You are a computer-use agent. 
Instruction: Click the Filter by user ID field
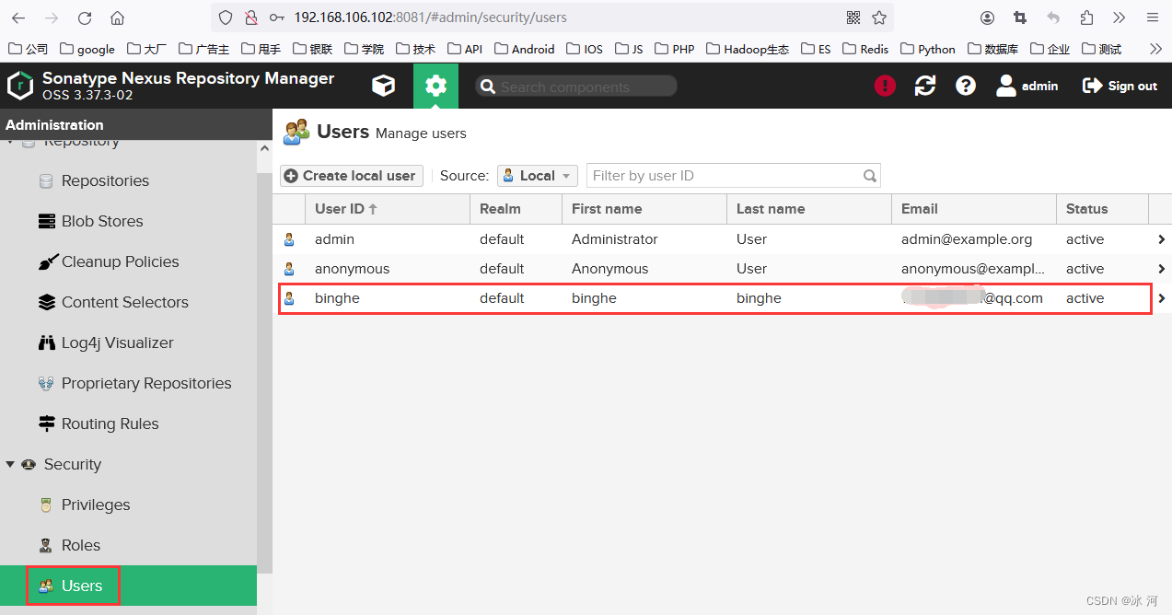click(733, 176)
